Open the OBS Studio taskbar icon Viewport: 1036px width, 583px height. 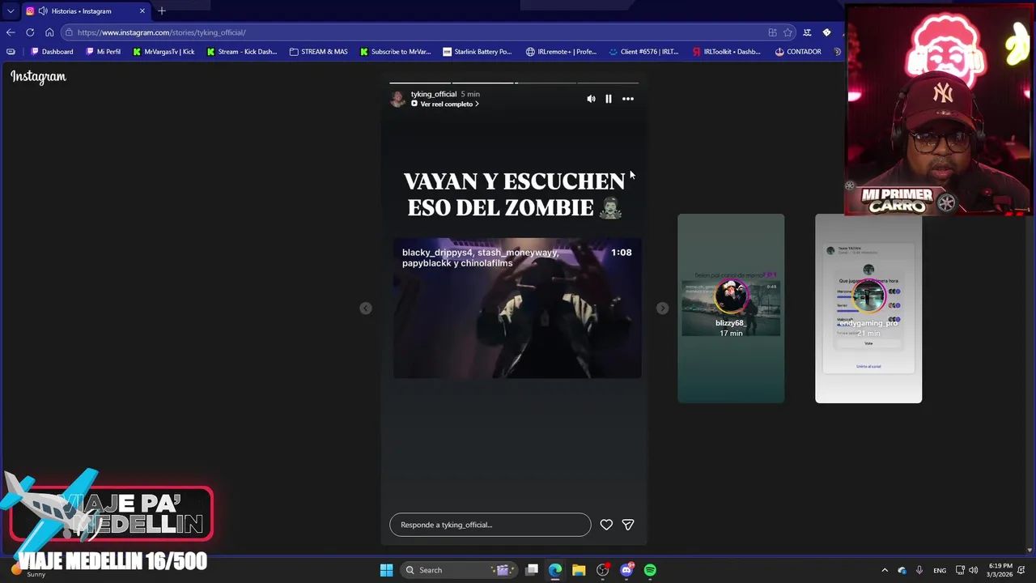click(x=602, y=570)
